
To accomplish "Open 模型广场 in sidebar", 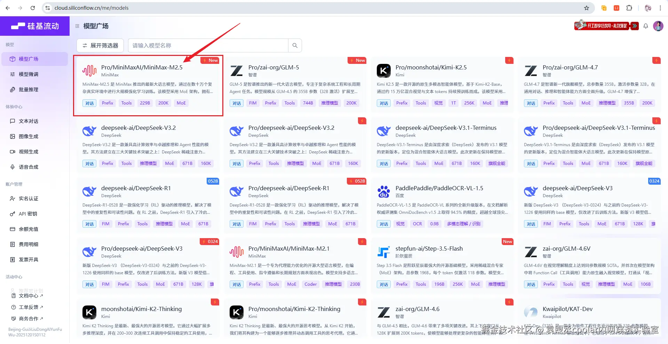I will 34,59.
